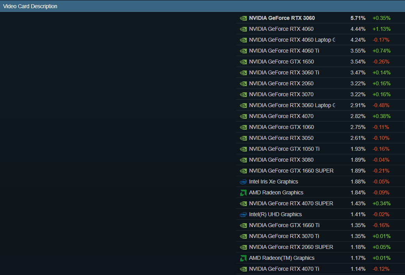Select the Video Card Description header
Viewport: 405px width, 275px height.
click(x=30, y=6)
